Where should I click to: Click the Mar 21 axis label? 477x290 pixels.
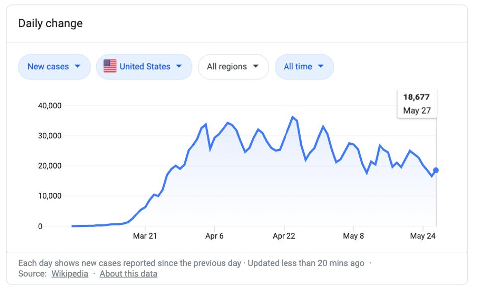tap(145, 236)
